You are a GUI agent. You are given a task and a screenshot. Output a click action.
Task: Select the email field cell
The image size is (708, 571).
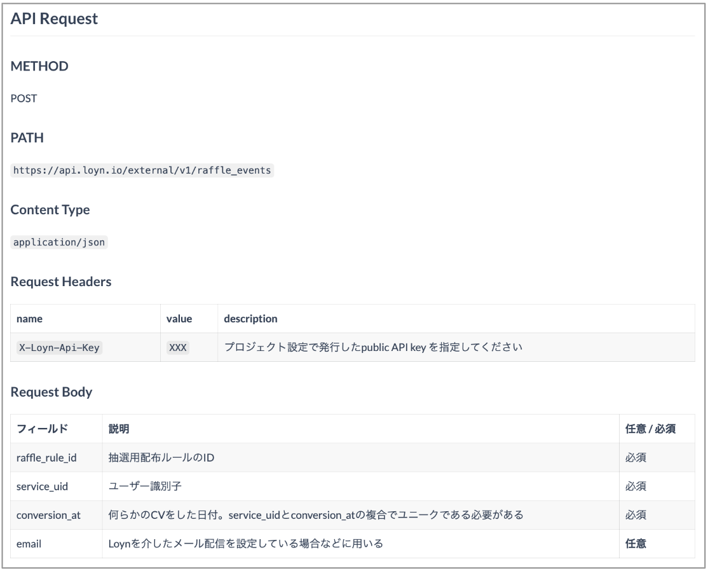coord(57,544)
